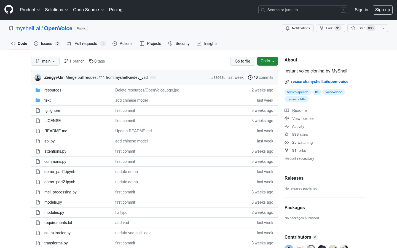Open the Solutions menu
The image size is (397, 248).
56,10
